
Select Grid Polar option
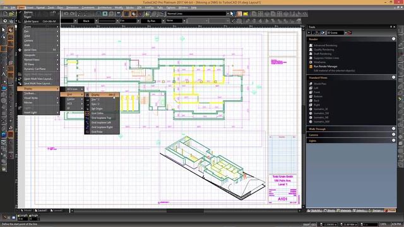point(102,132)
